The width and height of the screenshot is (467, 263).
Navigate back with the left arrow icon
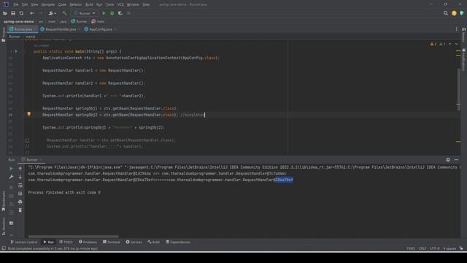pyautogui.click(x=31, y=13)
